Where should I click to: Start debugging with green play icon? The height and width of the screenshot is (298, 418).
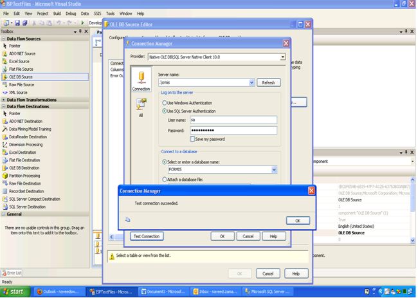(x=83, y=23)
